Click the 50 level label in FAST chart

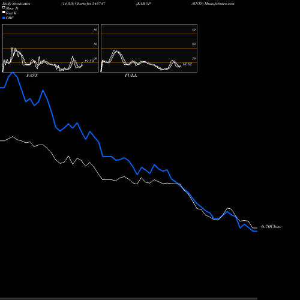tap(95, 44)
